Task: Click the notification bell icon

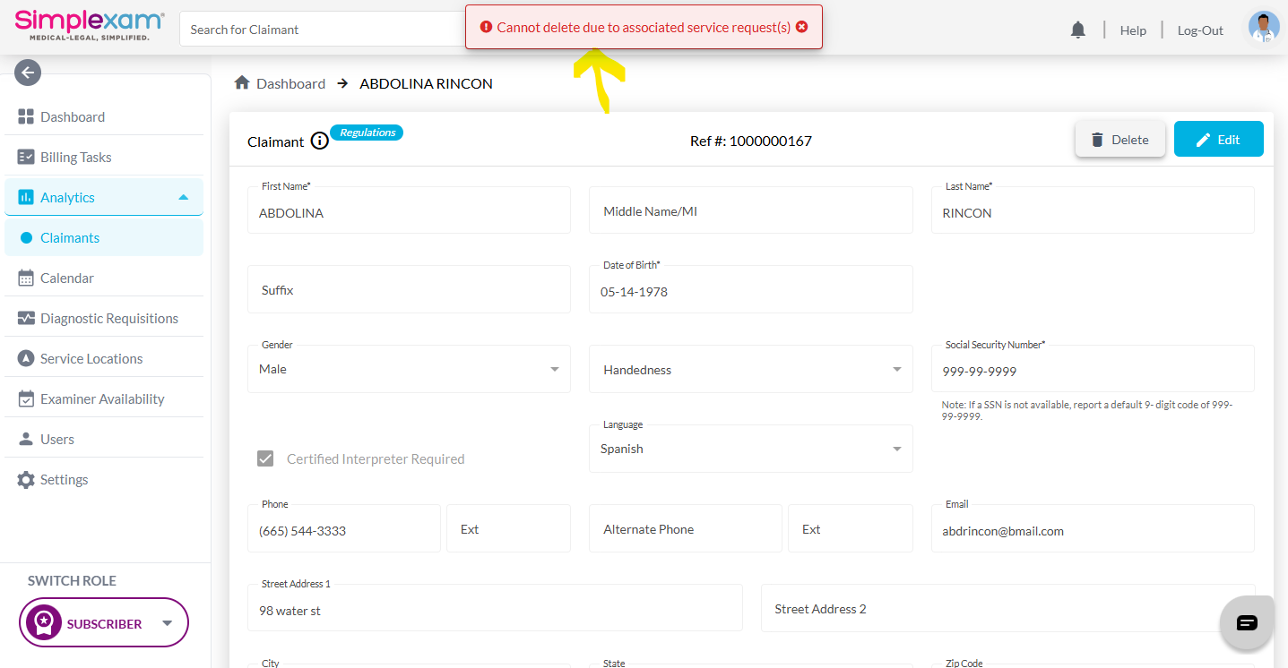Action: point(1078,30)
